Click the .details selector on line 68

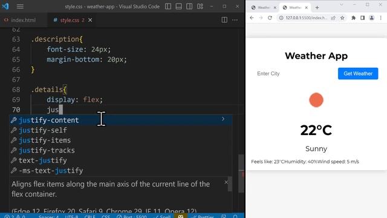(x=47, y=90)
